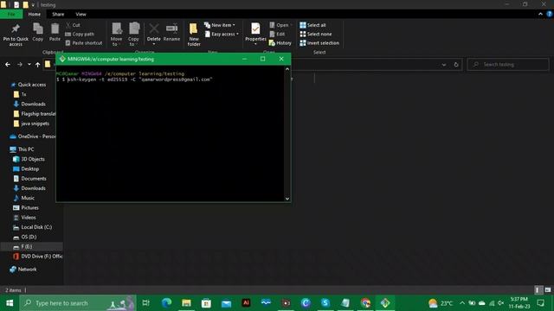Viewport: 554px width, 311px height.
Task: Expand the Properties dropdown arrow
Action: coord(255,44)
